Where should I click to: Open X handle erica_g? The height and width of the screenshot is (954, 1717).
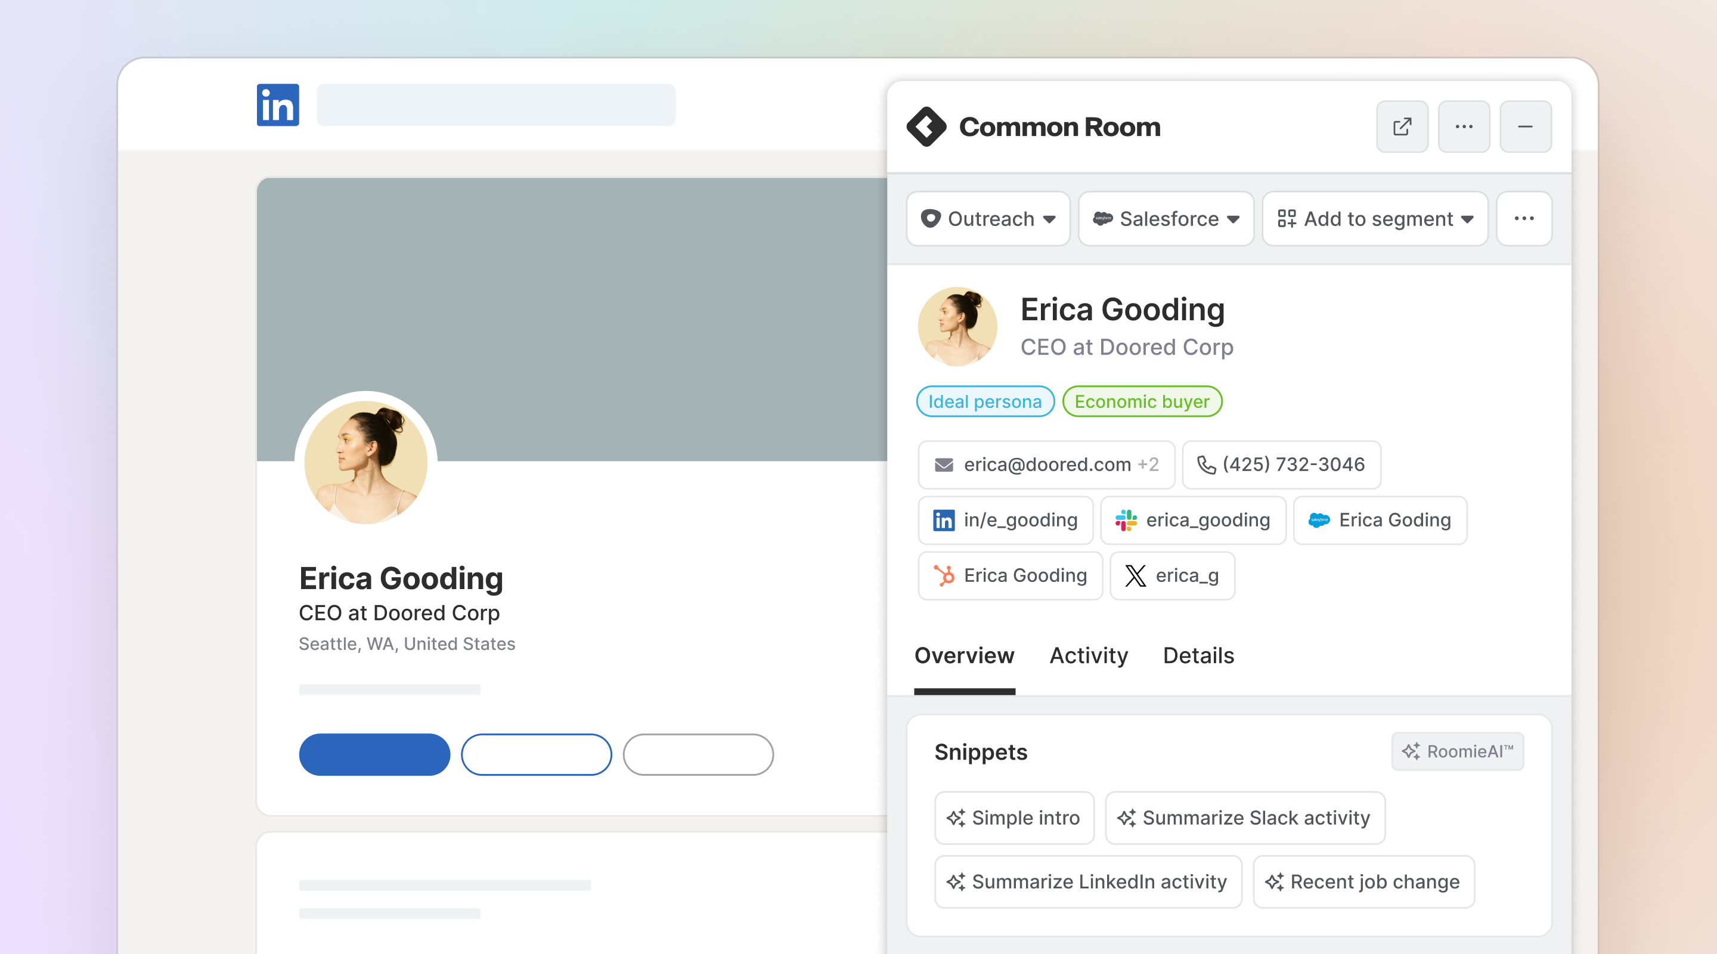[1173, 575]
